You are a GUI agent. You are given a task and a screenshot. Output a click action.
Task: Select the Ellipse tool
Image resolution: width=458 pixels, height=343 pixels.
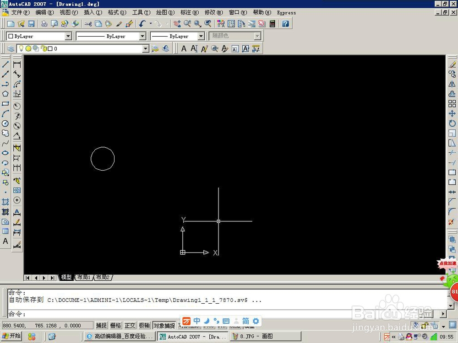(5, 153)
